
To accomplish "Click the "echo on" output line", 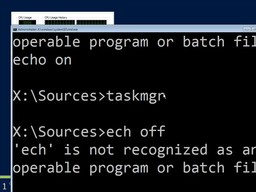I will [x=42, y=60].
